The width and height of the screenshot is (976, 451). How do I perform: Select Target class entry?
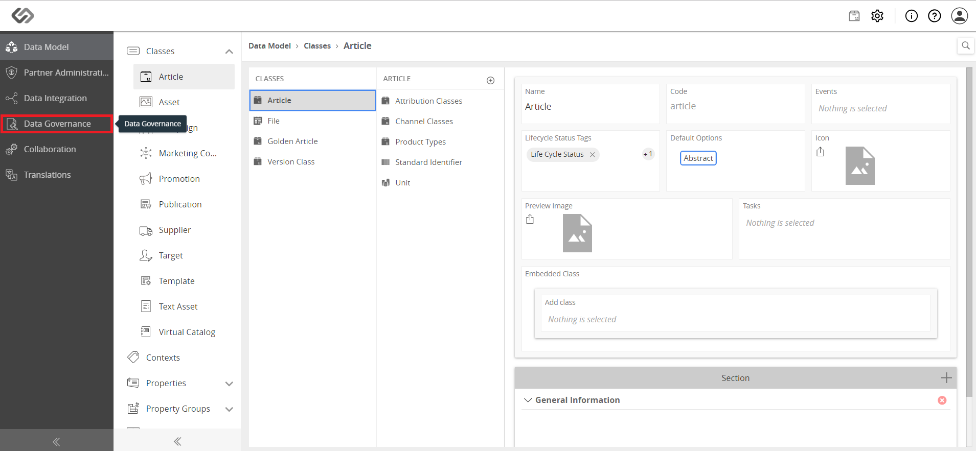[184, 255]
